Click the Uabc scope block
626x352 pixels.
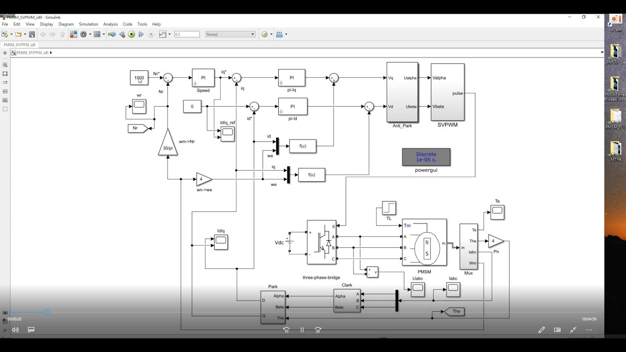pos(417,289)
